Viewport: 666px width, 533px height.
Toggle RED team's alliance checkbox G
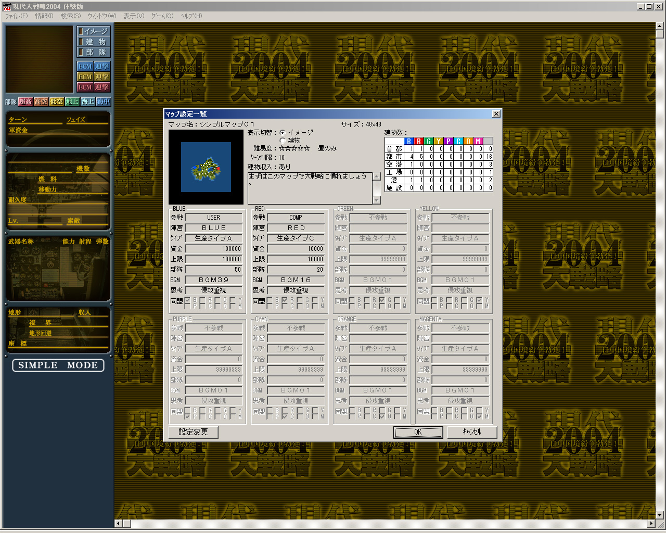(300, 301)
